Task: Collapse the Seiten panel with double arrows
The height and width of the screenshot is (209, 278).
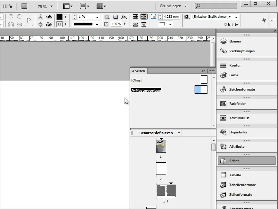Action: [x=203, y=71]
